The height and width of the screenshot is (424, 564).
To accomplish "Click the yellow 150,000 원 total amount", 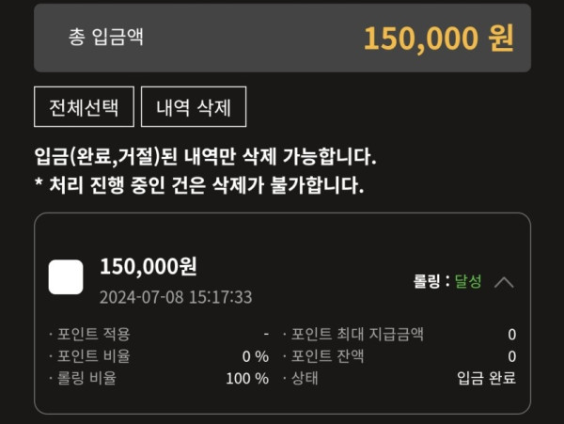I will (x=439, y=39).
